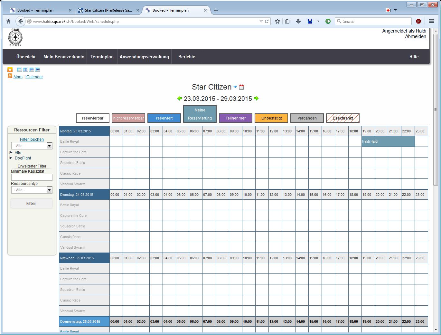Open the Übersicht menu
Screen dimensions: 441x335
coord(26,57)
